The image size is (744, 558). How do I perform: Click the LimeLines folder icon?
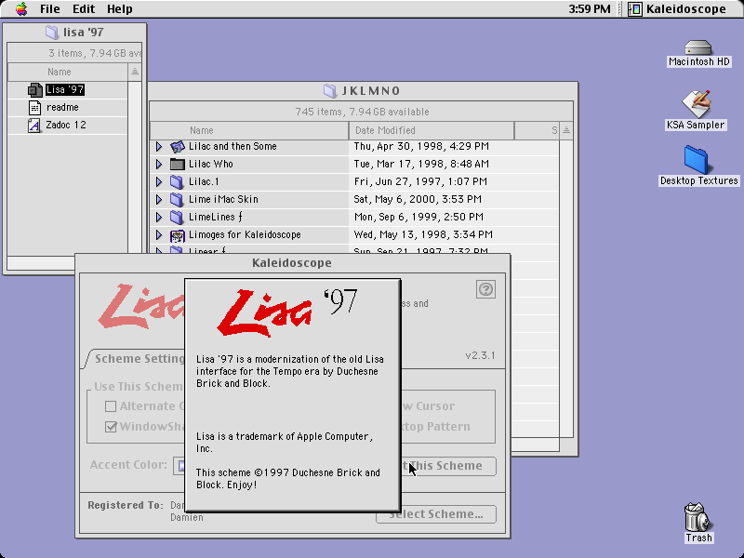177,217
